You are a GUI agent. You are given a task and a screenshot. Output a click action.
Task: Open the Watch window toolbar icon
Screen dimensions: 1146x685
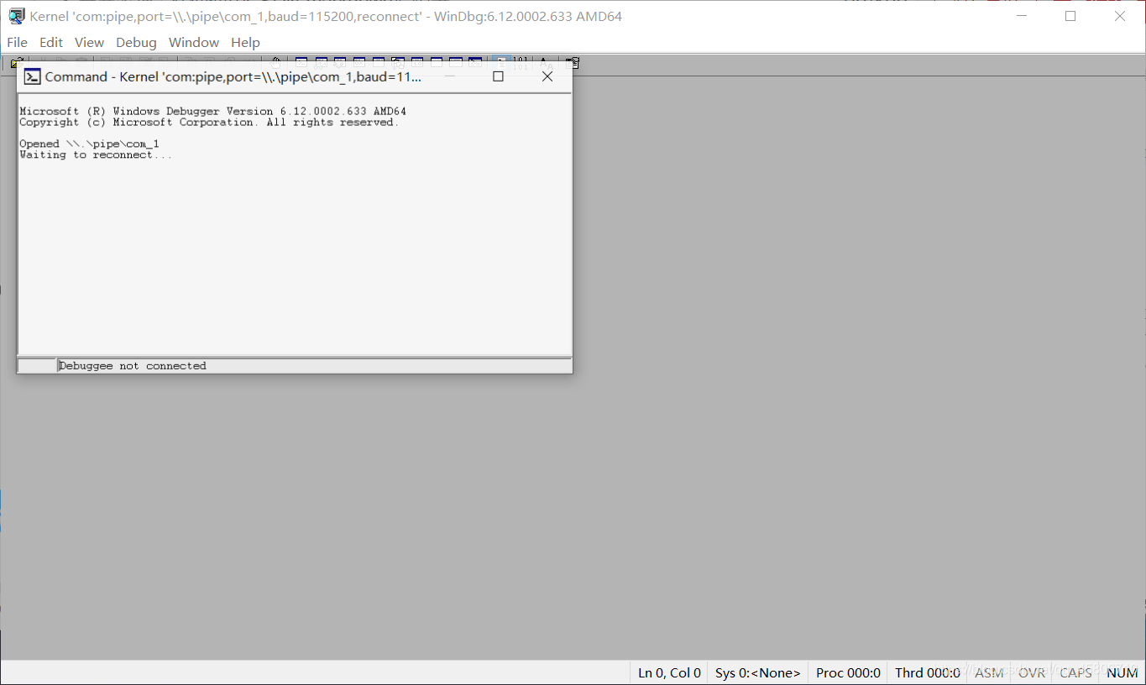tap(321, 62)
